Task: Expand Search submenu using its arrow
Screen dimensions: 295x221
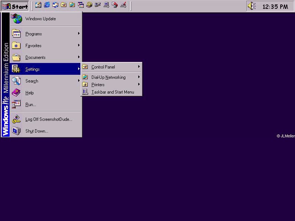Action: 79,81
